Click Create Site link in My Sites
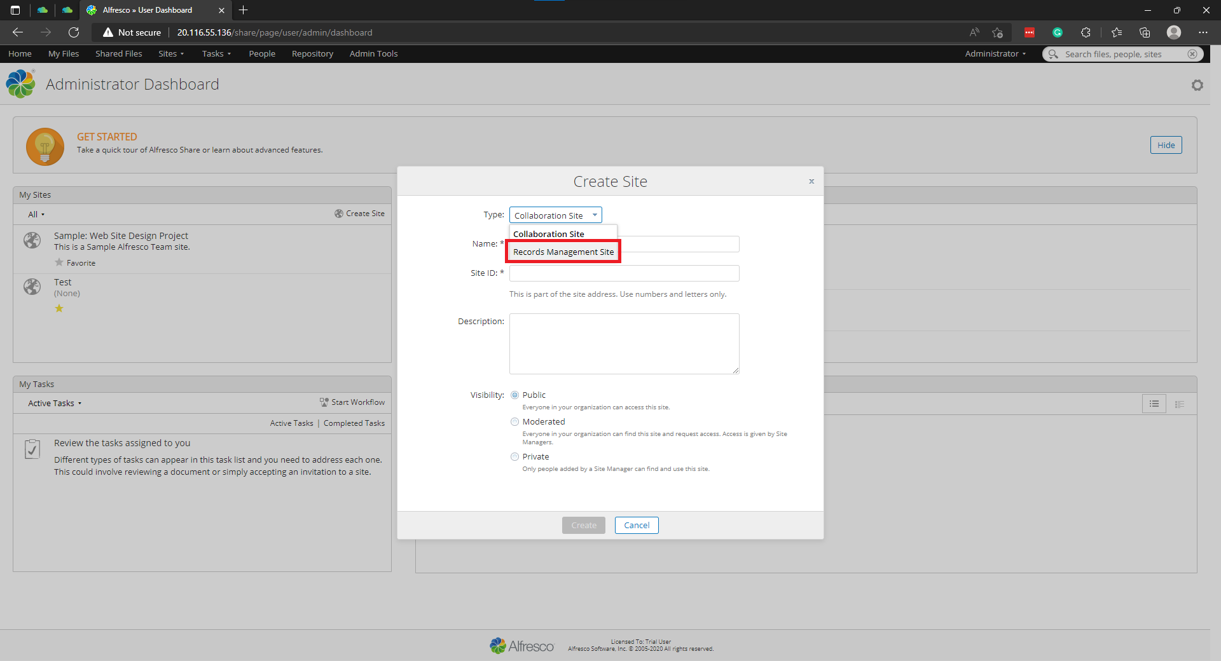The height and width of the screenshot is (661, 1221). click(x=360, y=214)
